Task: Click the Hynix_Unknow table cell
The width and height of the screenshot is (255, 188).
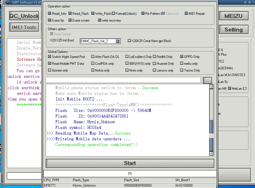Action: pos(98,185)
